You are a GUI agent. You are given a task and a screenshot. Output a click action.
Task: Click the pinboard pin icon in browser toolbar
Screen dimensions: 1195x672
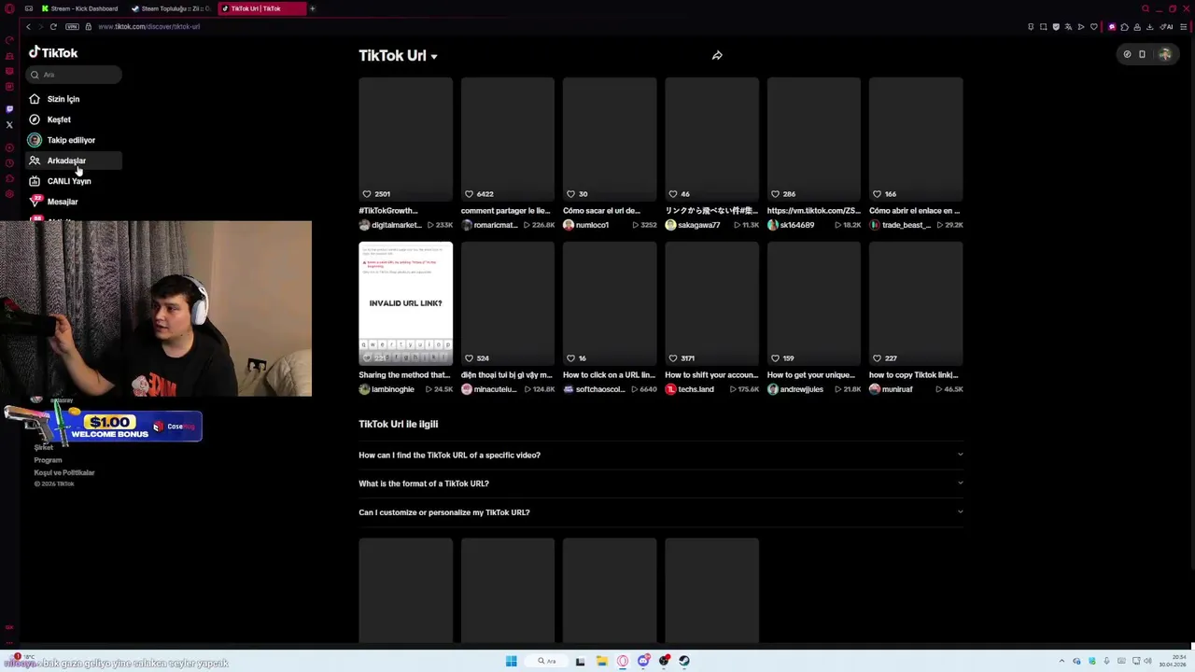coord(1031,27)
